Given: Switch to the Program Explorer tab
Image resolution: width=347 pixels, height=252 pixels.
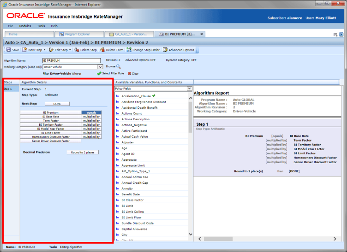Looking at the screenshot, I should click(79, 34).
